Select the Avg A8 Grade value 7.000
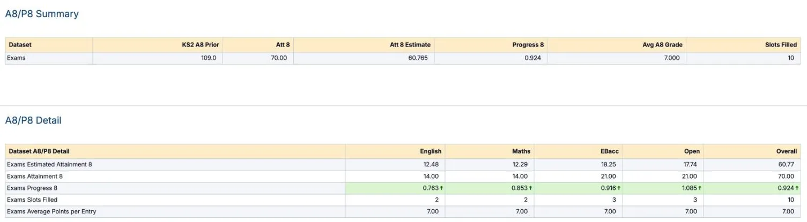 (x=671, y=58)
